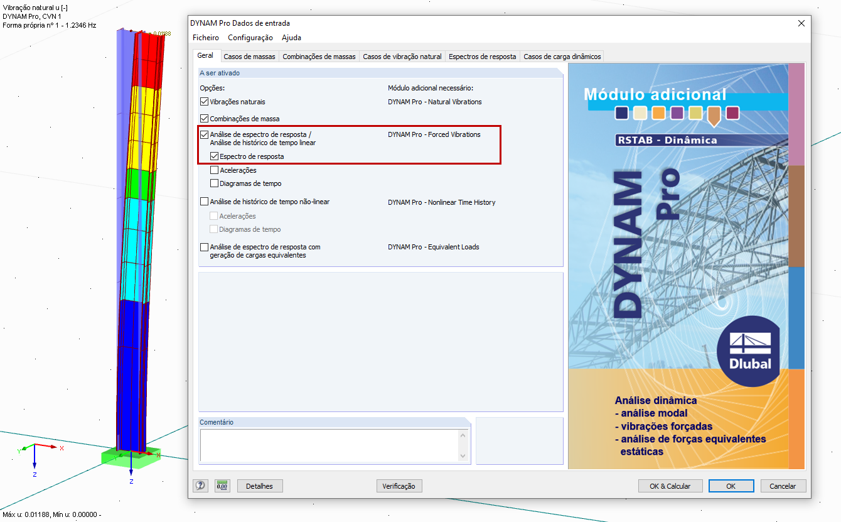
Task: Click 'DYNAM Pro - Equivalent Loads' text
Action: [x=434, y=247]
